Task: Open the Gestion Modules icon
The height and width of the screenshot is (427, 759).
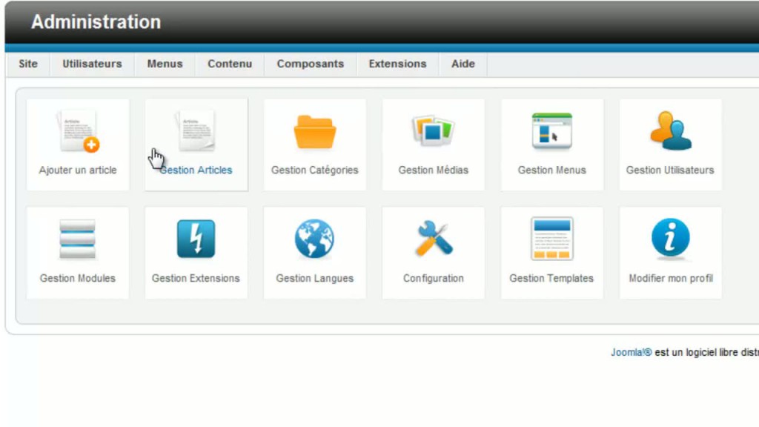Action: pyautogui.click(x=78, y=239)
